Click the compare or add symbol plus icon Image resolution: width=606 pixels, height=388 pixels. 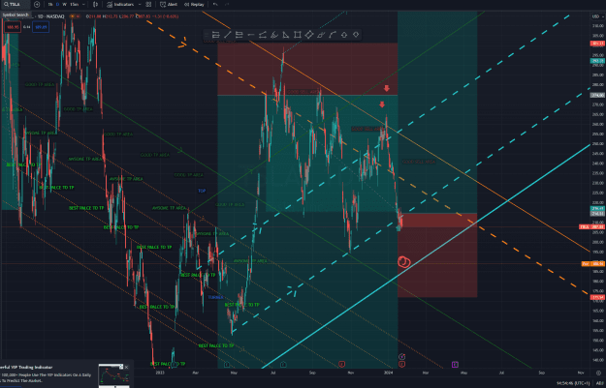(x=37, y=4)
